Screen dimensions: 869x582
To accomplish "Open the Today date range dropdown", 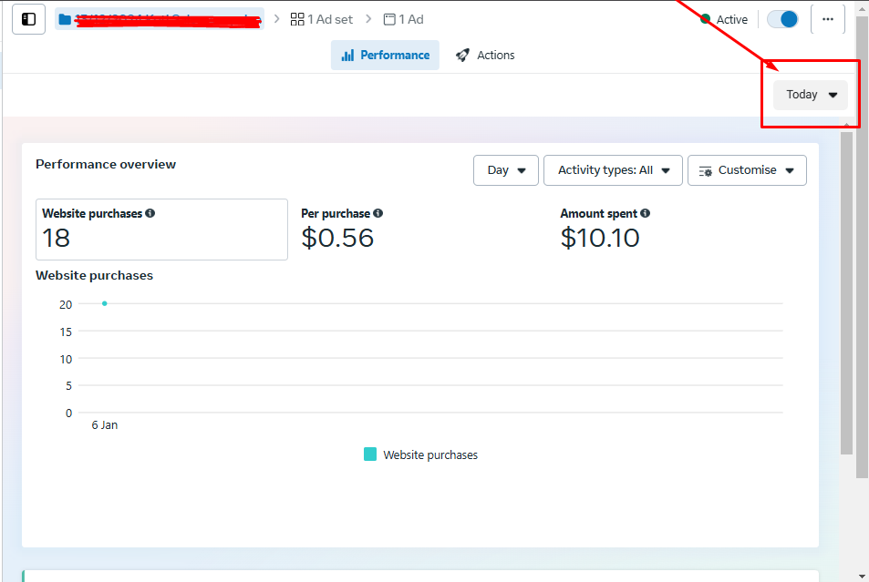I will coord(811,95).
